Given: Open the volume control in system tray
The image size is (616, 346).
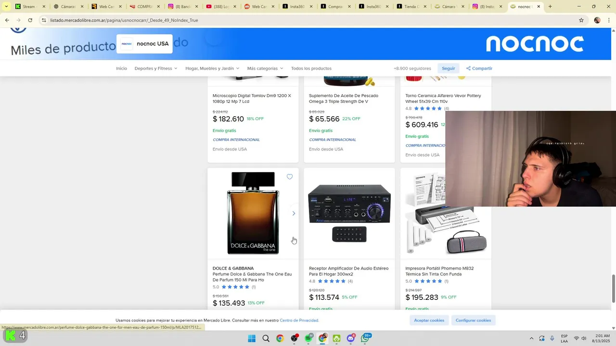Looking at the screenshot, I should coord(584,338).
